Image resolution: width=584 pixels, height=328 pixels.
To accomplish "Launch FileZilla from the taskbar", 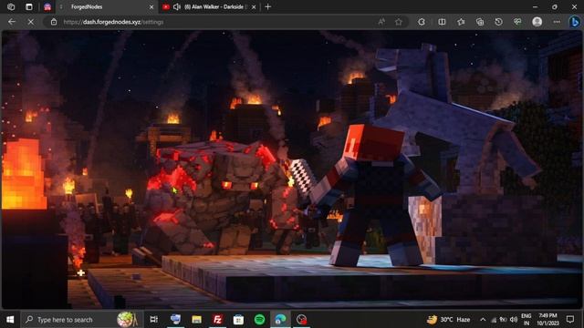I will point(217,320).
